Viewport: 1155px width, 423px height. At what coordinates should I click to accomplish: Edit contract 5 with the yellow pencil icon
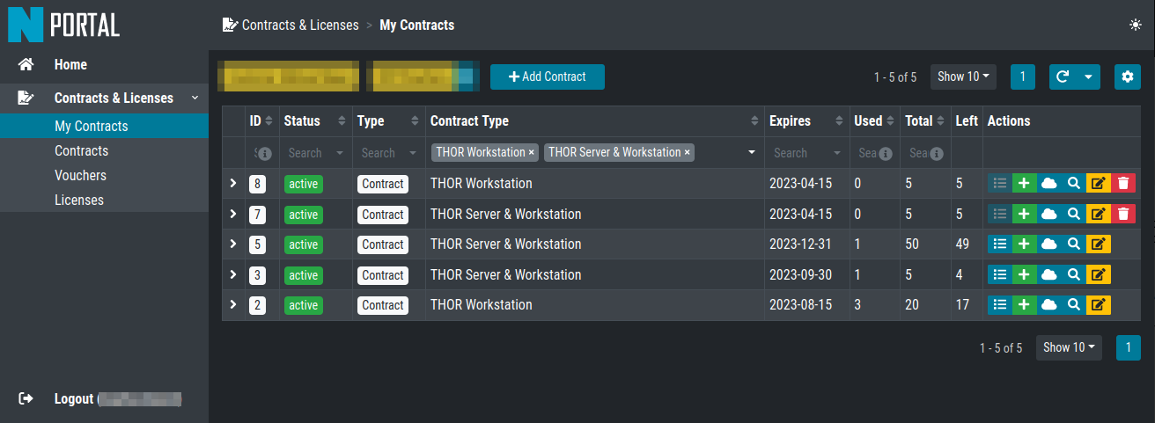tap(1098, 244)
